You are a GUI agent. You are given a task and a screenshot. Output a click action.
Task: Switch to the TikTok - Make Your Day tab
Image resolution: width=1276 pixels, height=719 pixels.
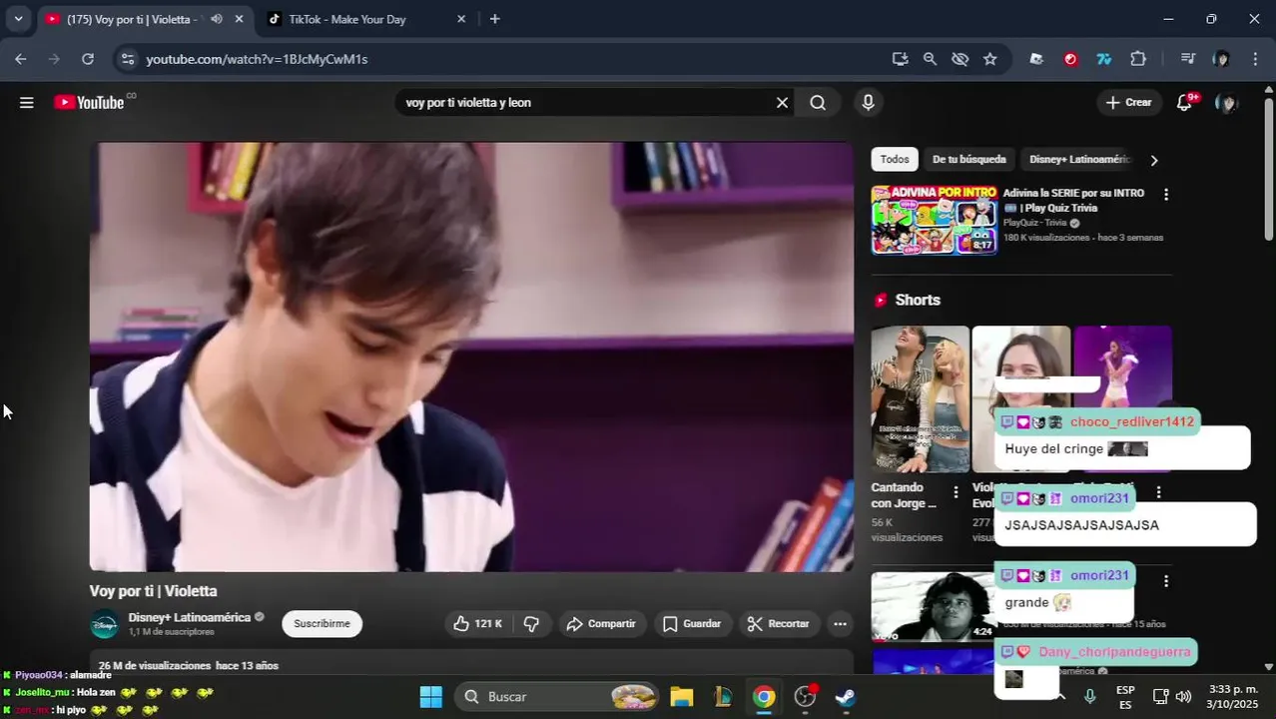tap(346, 19)
